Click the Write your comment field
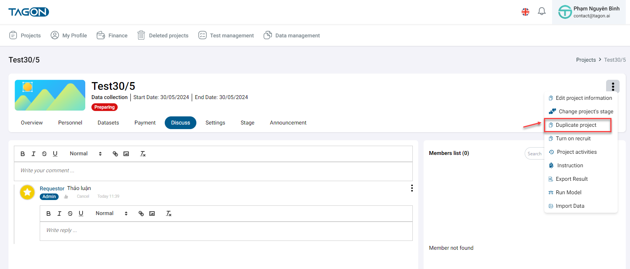 pos(213,171)
